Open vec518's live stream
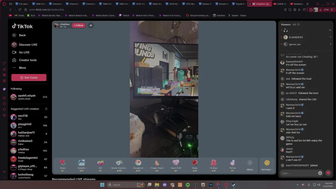The image size is (336, 189). (x=29, y=117)
